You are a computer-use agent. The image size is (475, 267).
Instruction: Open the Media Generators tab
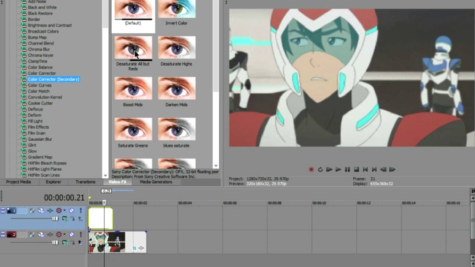point(156,182)
